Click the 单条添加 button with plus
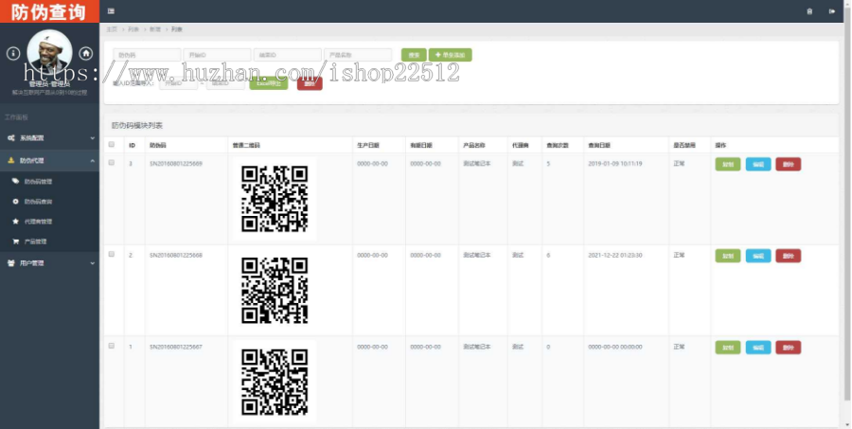852x429 pixels. (450, 55)
